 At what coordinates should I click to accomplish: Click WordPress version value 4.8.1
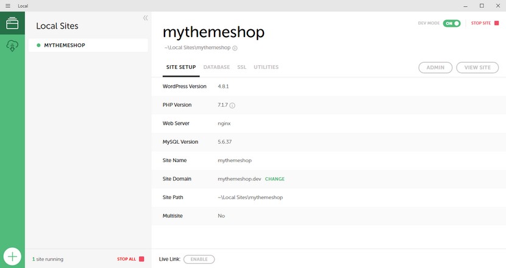(223, 86)
